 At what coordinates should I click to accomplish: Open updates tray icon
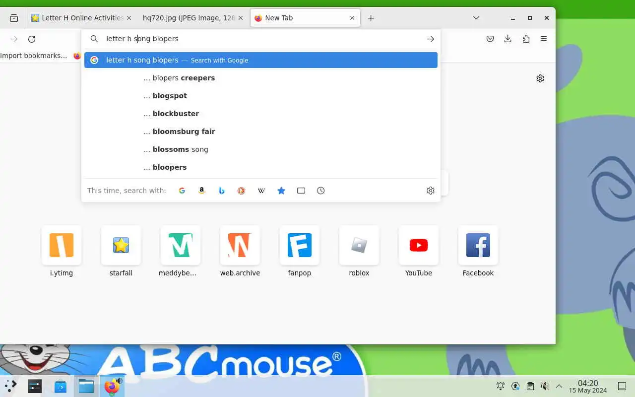(x=515, y=386)
